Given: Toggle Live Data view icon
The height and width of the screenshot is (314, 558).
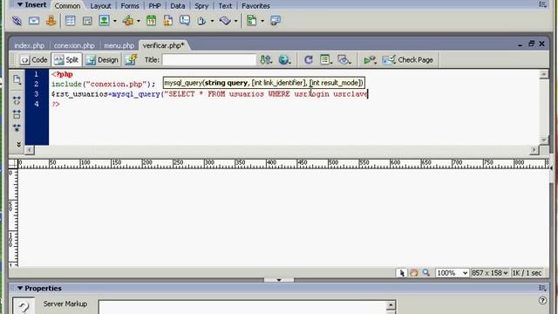Looking at the screenshot, I should point(131,60).
